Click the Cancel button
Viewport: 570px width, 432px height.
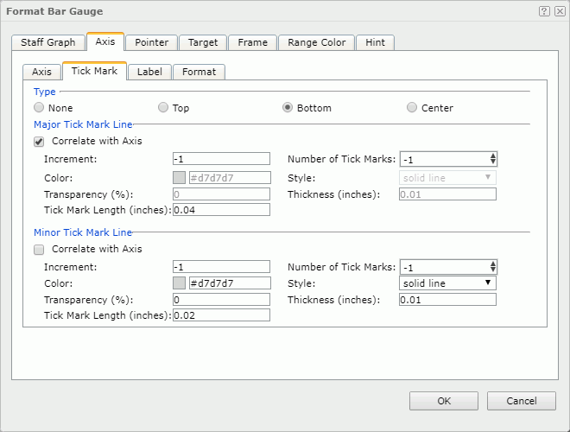click(522, 401)
